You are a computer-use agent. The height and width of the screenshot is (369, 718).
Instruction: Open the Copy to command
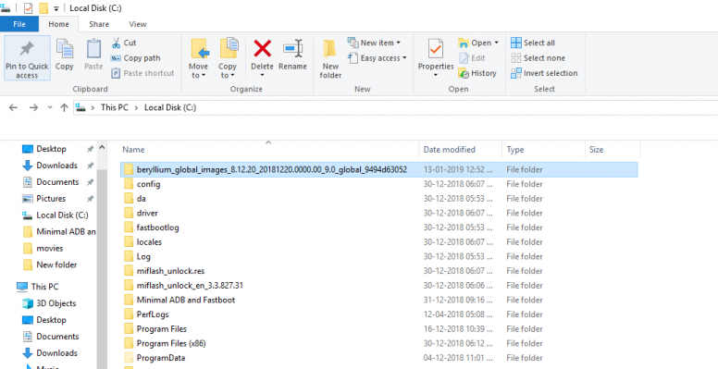click(x=228, y=58)
